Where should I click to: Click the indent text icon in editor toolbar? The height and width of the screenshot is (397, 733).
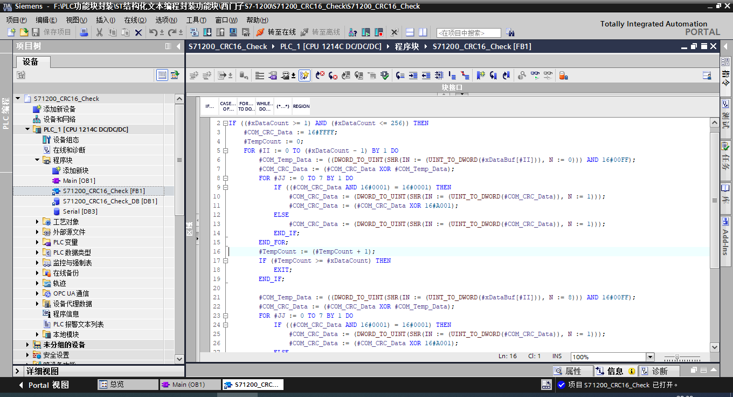click(413, 76)
